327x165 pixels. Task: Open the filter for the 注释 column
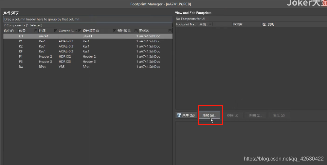[56, 31]
